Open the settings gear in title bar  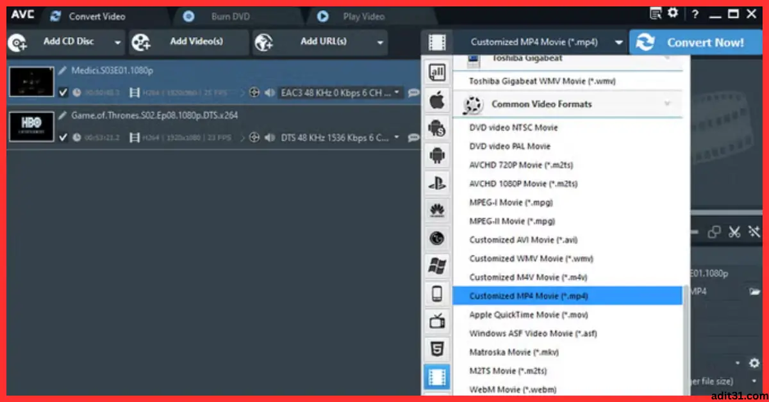pos(672,13)
